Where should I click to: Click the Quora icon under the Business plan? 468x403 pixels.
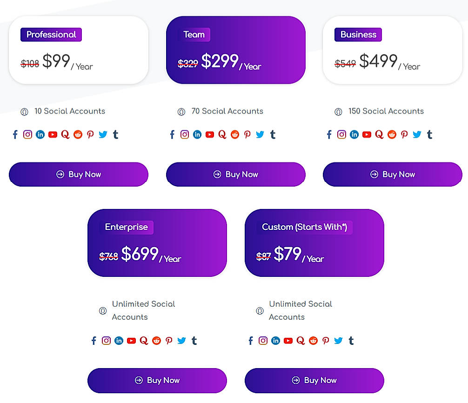click(379, 134)
